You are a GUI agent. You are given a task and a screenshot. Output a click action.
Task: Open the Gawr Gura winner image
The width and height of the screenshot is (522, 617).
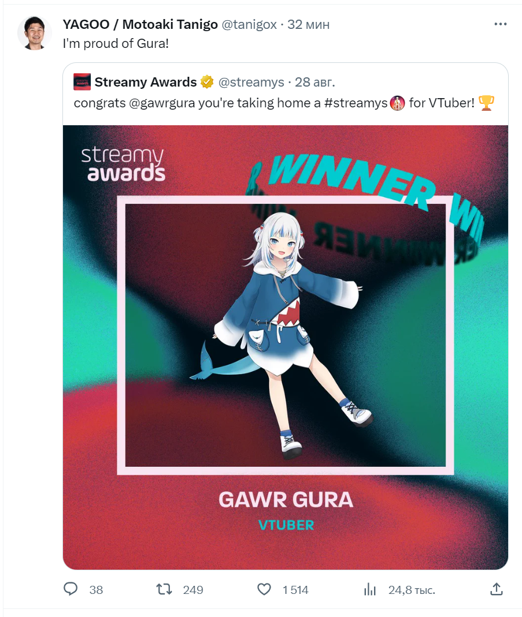click(285, 347)
